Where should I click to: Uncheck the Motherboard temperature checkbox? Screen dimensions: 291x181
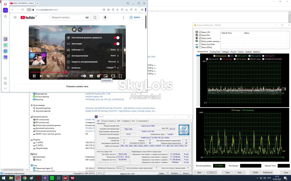pyautogui.click(x=214, y=56)
